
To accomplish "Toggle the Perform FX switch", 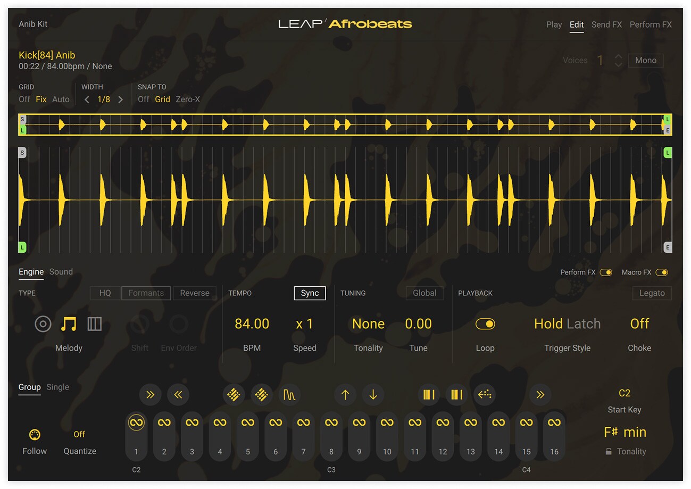I will (606, 272).
